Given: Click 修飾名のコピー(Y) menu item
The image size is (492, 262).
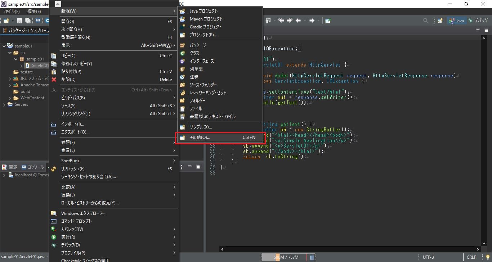Looking at the screenshot, I should pos(114,64).
